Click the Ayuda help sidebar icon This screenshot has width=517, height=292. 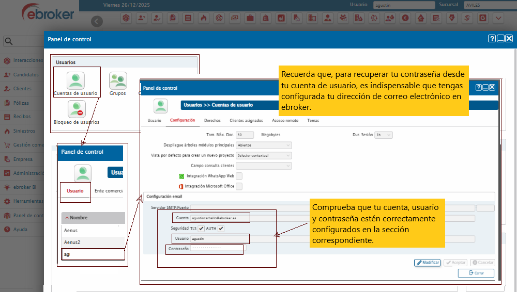pyautogui.click(x=7, y=229)
